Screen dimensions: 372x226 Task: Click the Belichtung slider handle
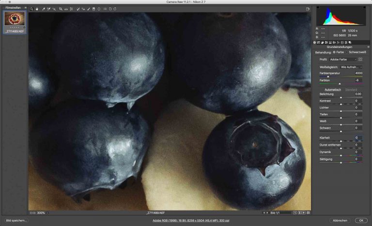coord(341,97)
